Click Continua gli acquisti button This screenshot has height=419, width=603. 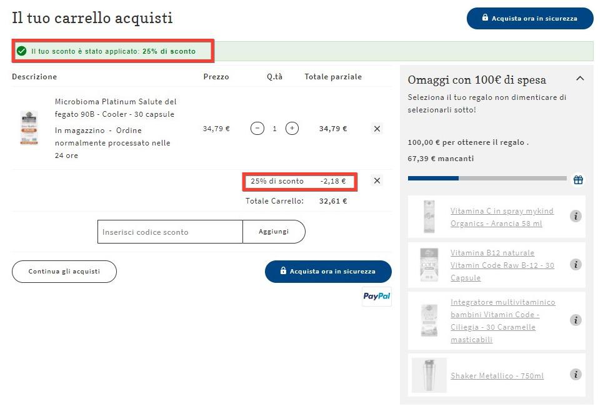64,272
